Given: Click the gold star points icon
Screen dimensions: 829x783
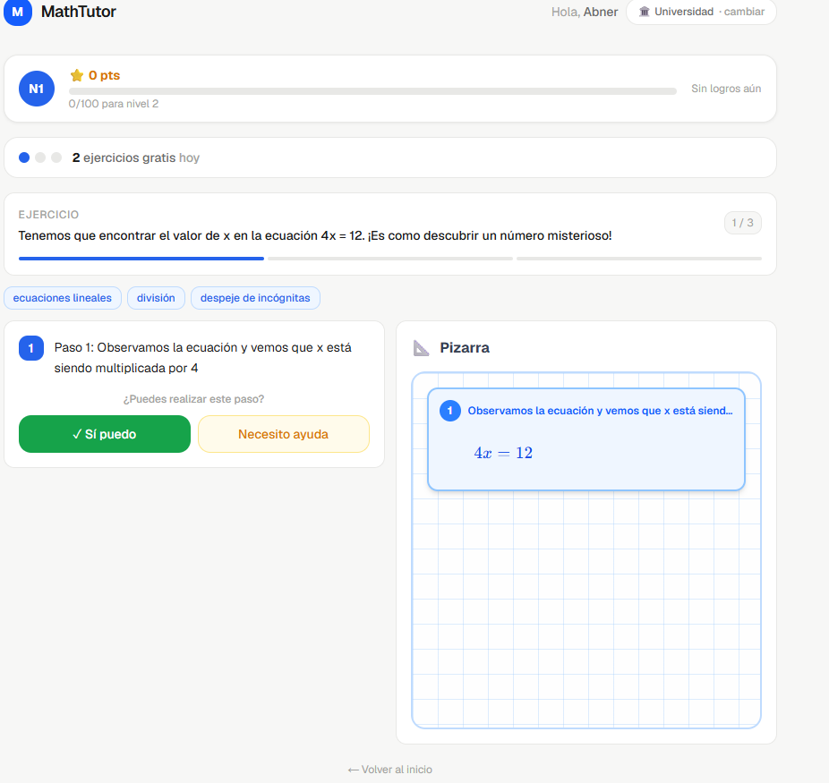Looking at the screenshot, I should tap(77, 75).
